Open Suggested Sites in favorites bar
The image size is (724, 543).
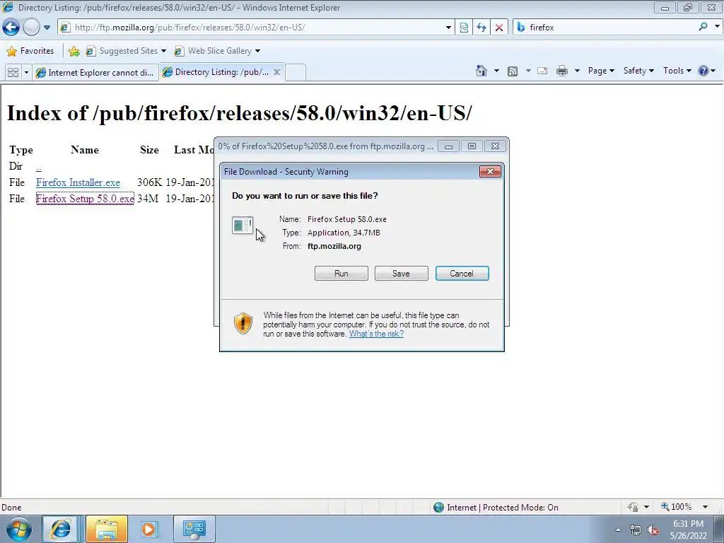[x=126, y=51]
